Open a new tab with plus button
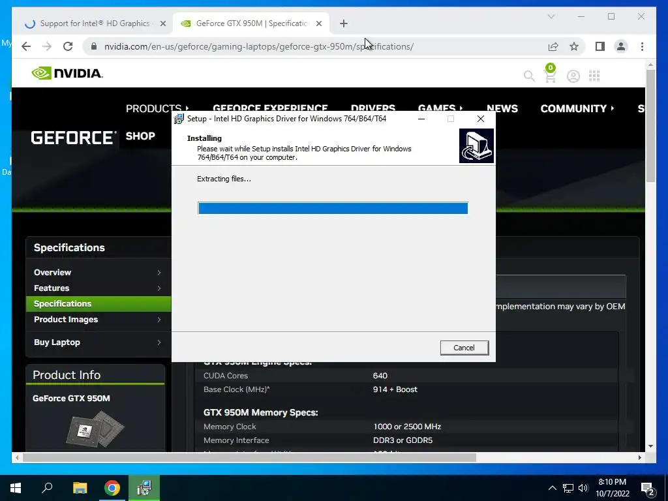Viewport: 668px width, 501px height. [x=344, y=23]
